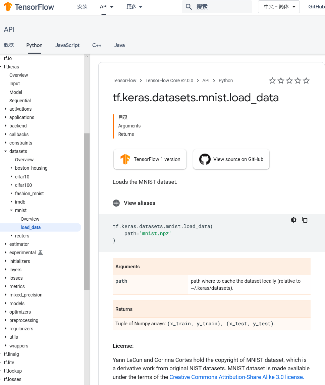This screenshot has height=385, width=325.
Task: Click in the search input field
Action: (221, 7)
